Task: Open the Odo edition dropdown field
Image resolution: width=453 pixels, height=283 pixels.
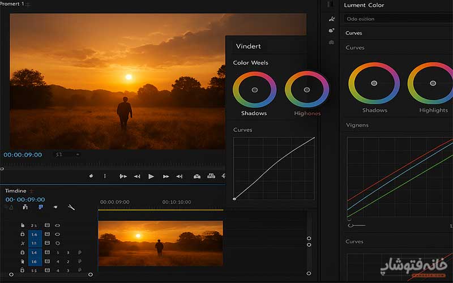Action: pos(398,19)
